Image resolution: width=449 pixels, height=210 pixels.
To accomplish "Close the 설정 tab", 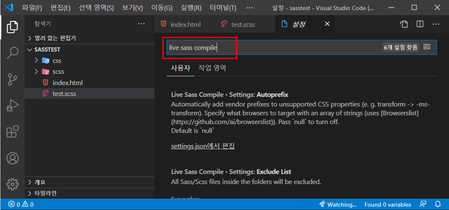I will tap(327, 24).
